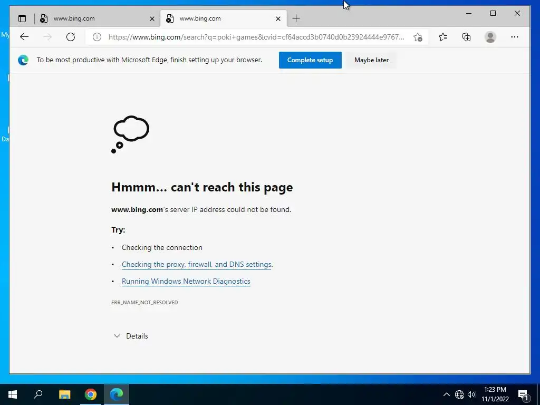
Task: Click Microsoft Edge taskbar icon
Action: 117,394
